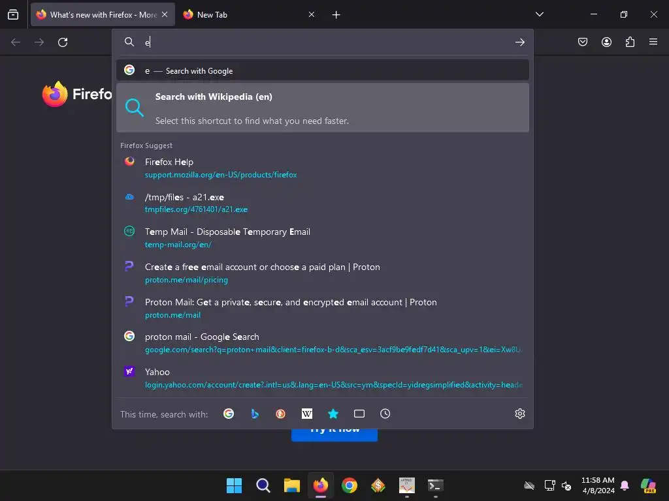The width and height of the screenshot is (669, 501).
Task: Open proton mail - Google Search suggestion
Action: pos(323,343)
